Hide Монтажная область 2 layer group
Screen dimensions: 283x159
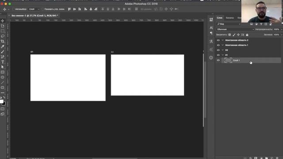coord(218,40)
